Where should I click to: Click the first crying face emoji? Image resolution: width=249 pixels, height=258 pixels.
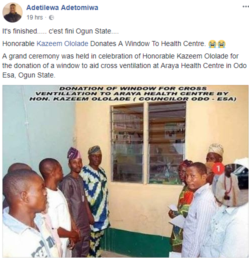[x=212, y=44]
